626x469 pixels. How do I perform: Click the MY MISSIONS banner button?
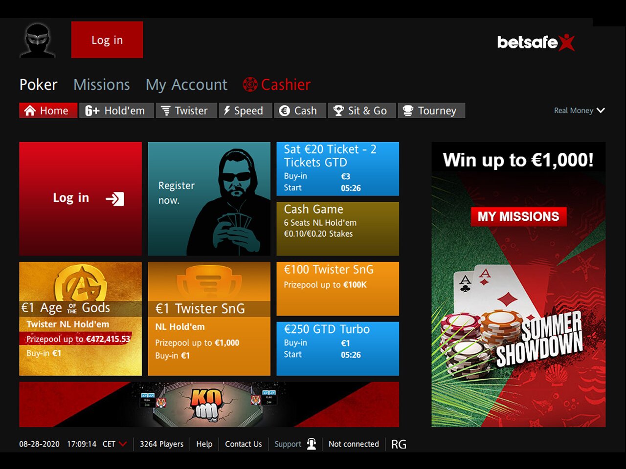point(518,216)
